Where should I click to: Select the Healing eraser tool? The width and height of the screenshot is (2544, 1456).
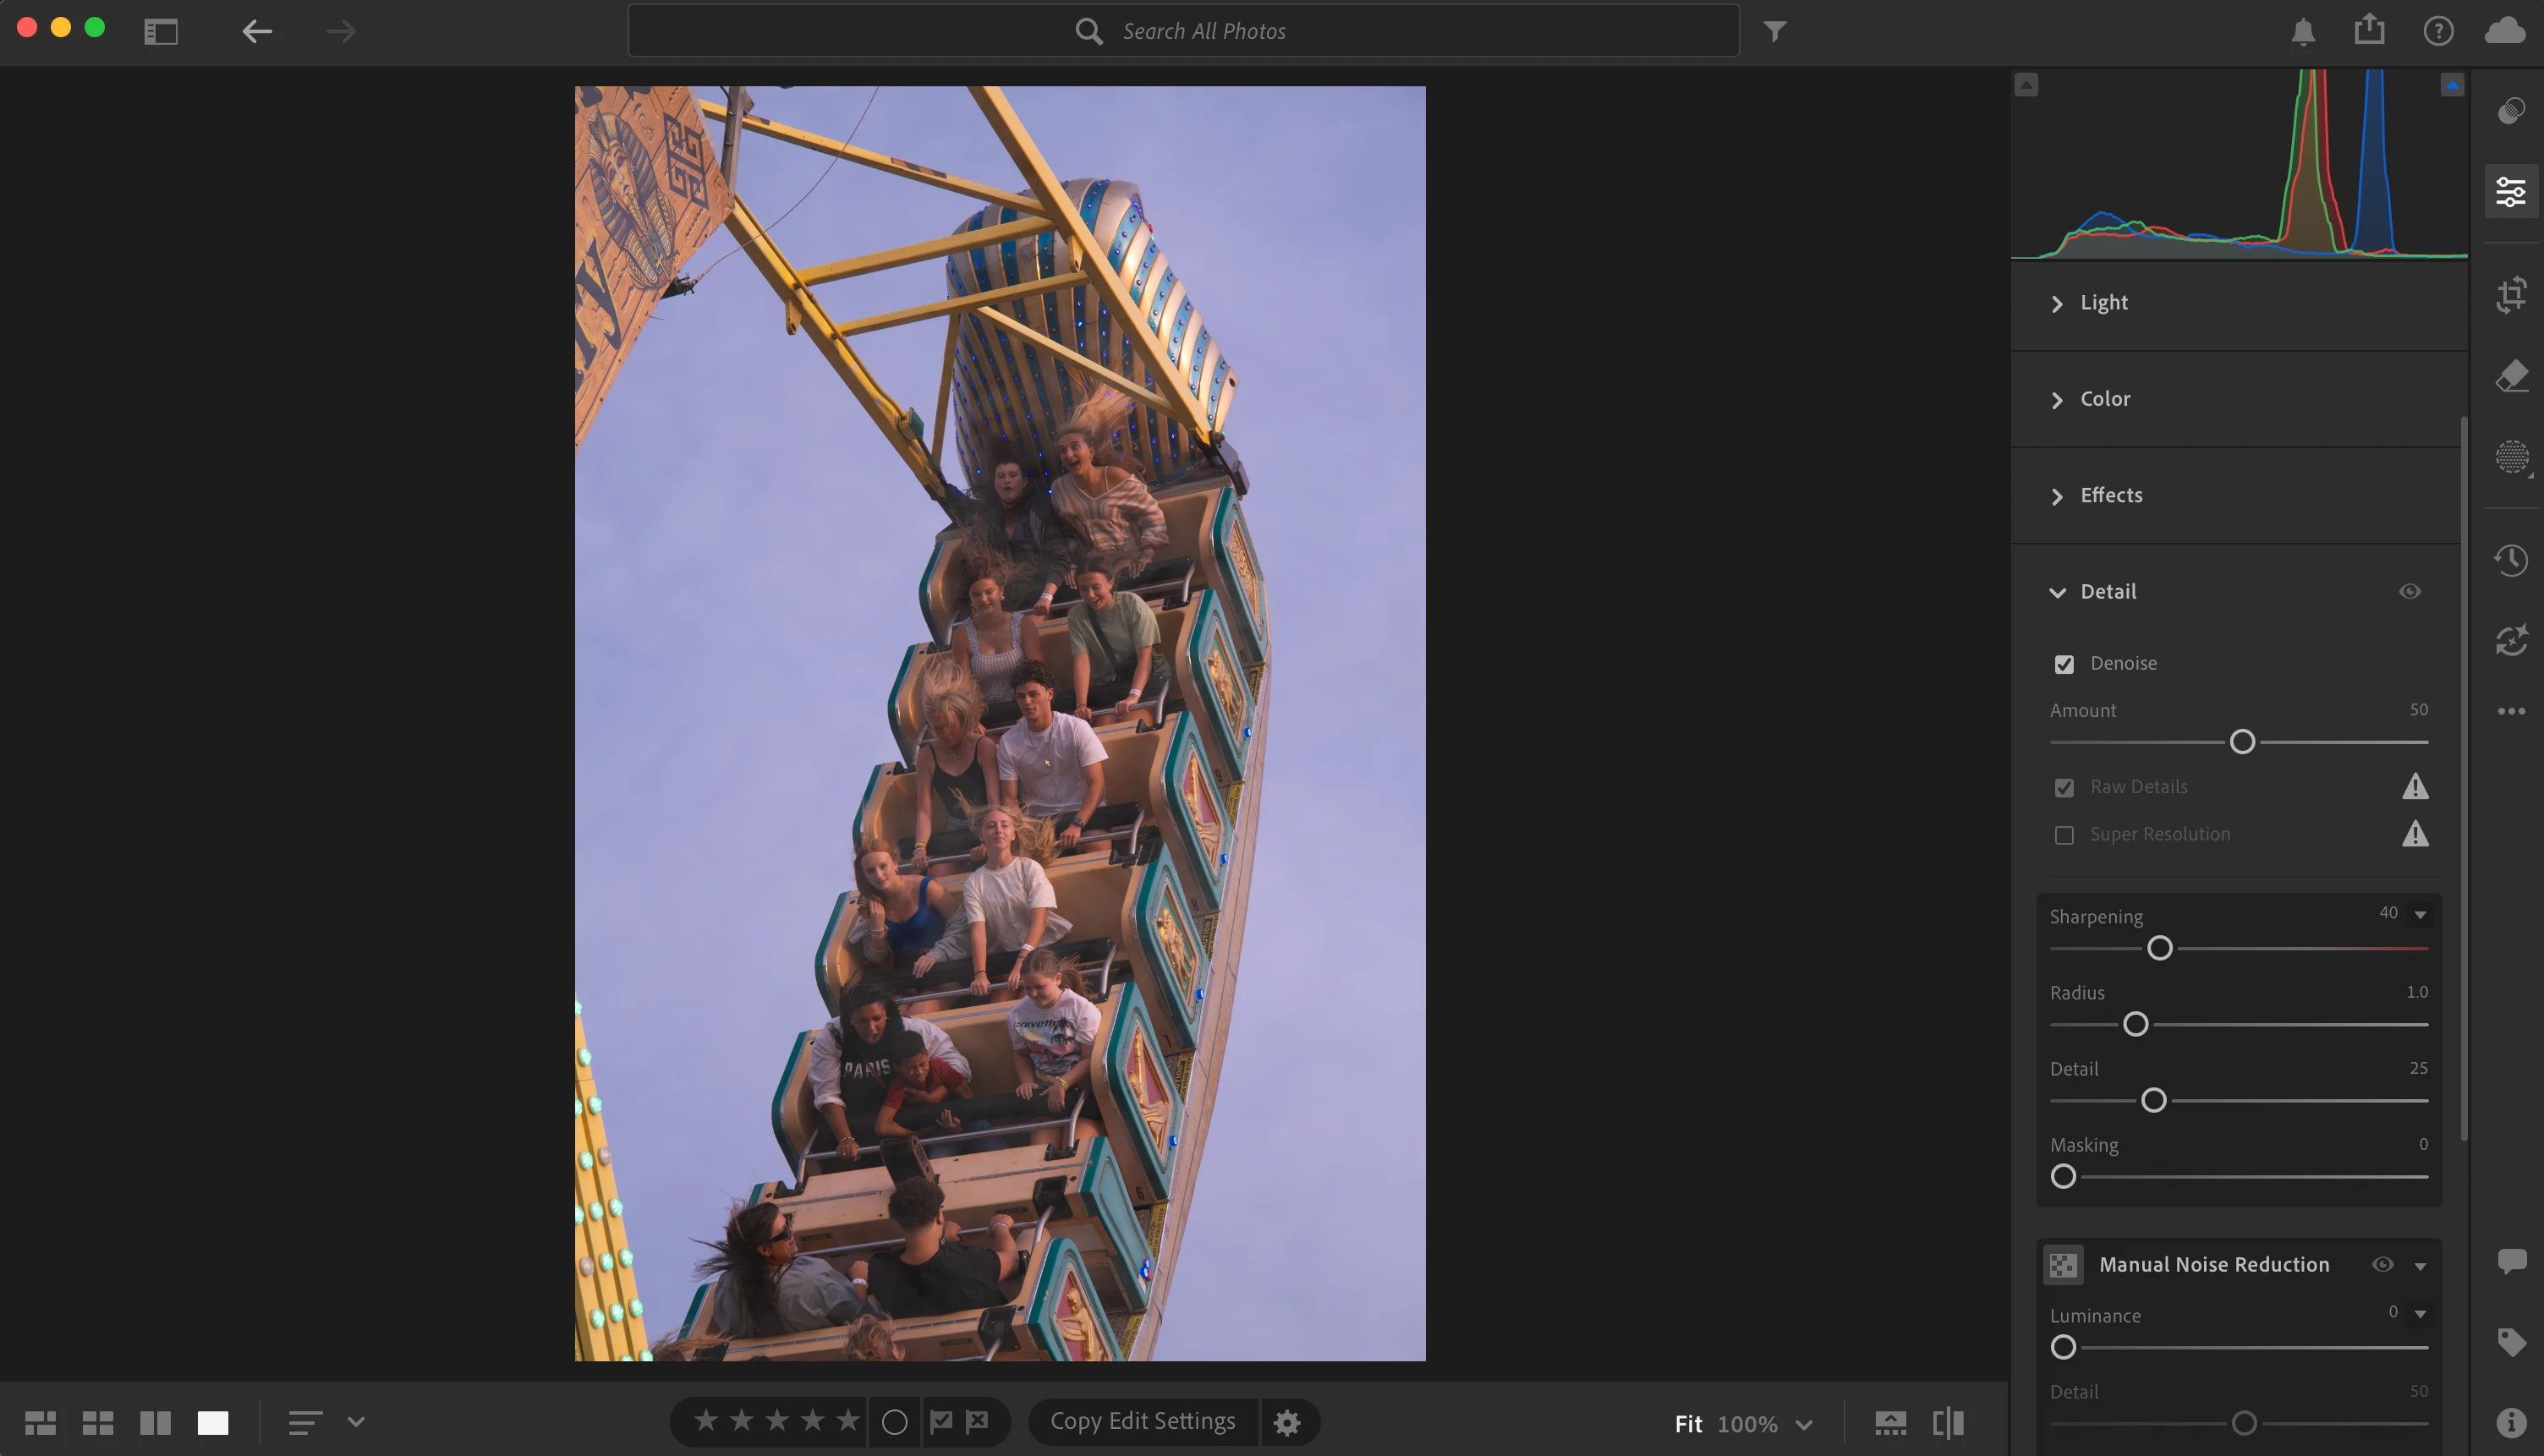[x=2511, y=377]
